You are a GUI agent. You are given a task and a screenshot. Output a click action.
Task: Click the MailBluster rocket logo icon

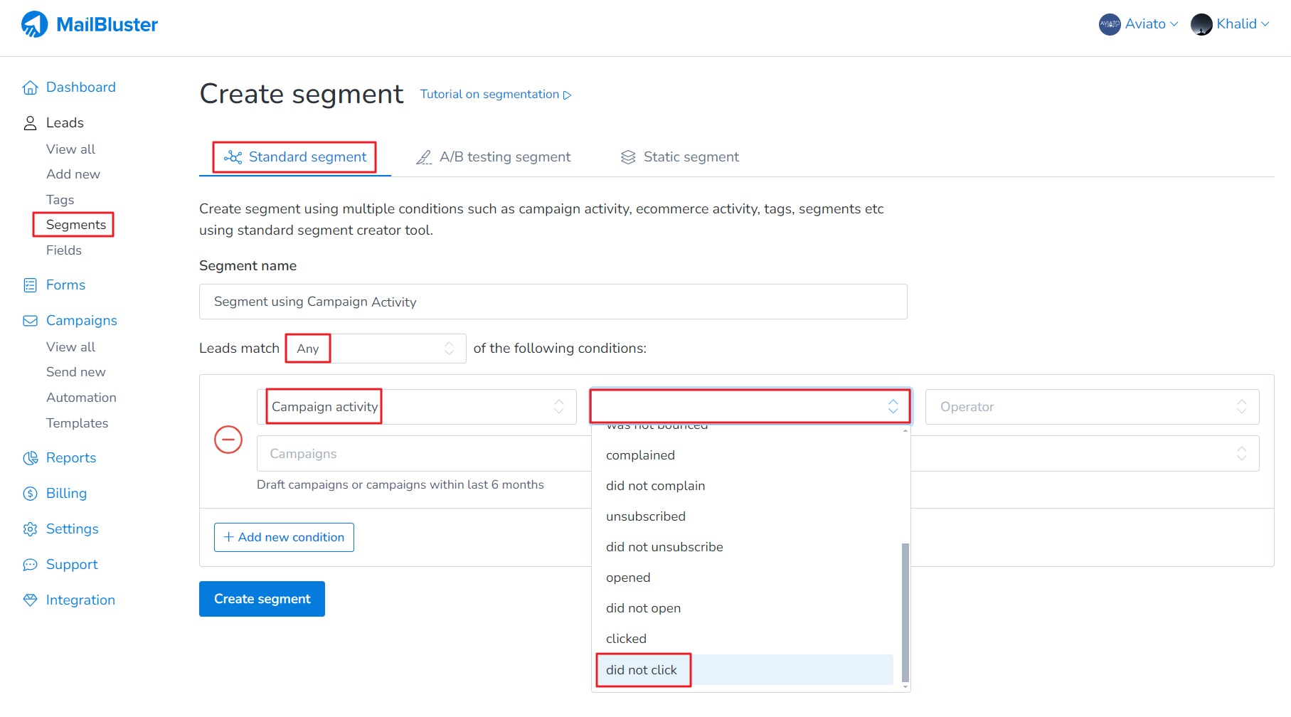(x=34, y=24)
